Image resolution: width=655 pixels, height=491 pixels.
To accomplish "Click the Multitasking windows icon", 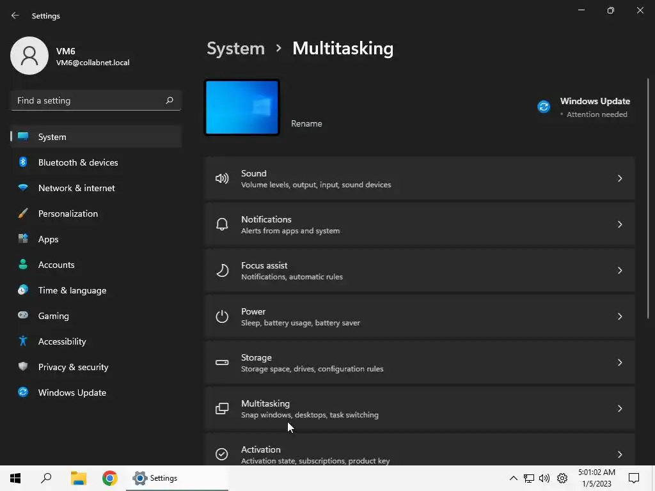I will (222, 409).
